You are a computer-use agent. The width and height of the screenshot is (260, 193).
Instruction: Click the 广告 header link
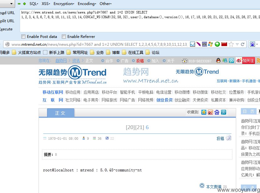125,61
